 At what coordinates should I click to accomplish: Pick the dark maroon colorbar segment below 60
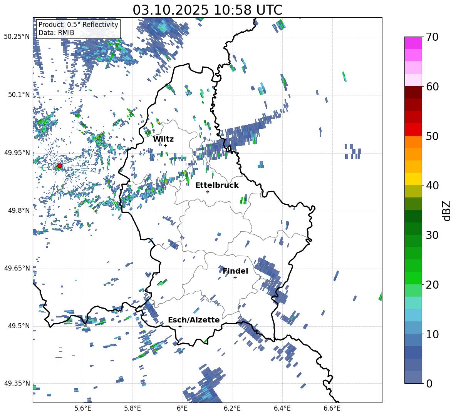[413, 92]
